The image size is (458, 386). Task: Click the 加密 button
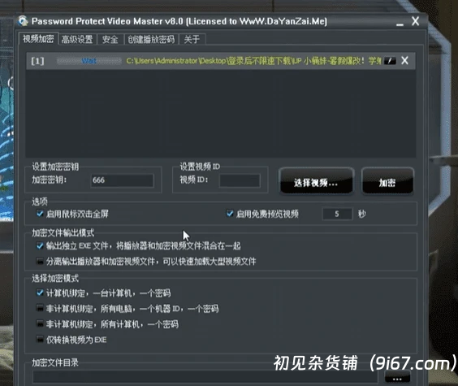(x=387, y=181)
